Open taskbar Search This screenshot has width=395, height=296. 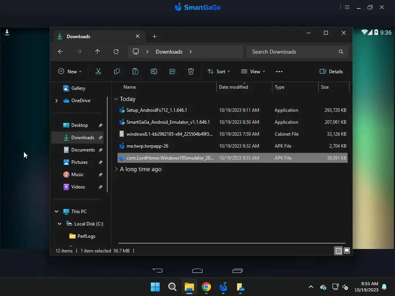(172, 287)
